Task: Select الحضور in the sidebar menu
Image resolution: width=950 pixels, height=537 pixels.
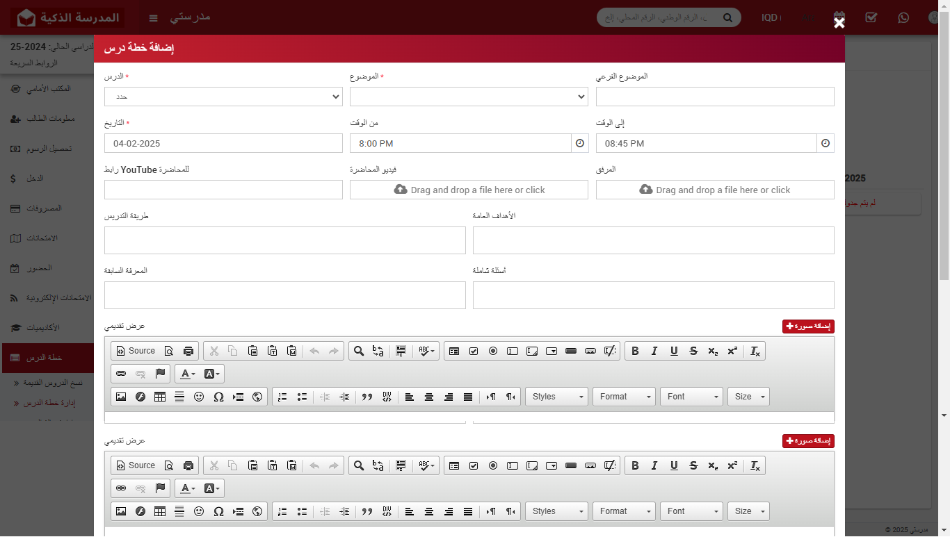Action: 47,268
